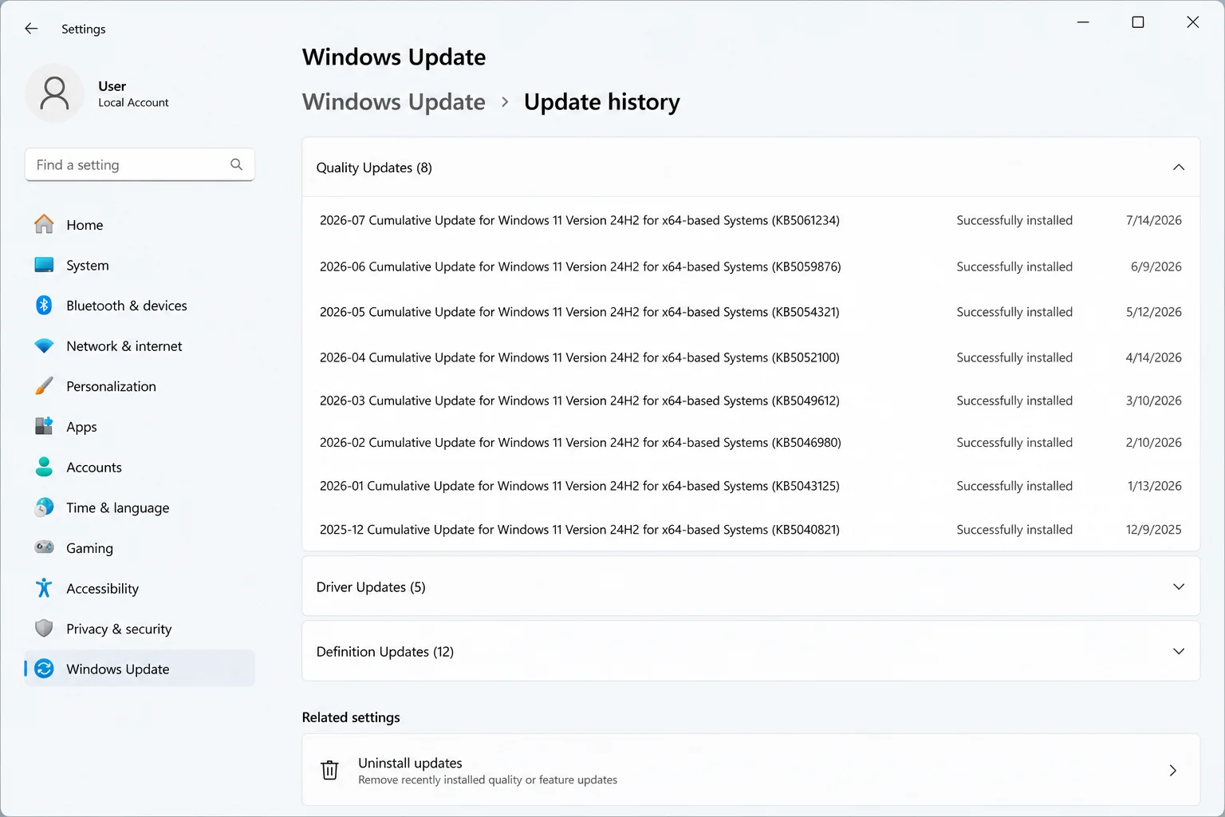Click the search magnifier icon
Image resolution: width=1225 pixels, height=817 pixels.
[x=236, y=164]
